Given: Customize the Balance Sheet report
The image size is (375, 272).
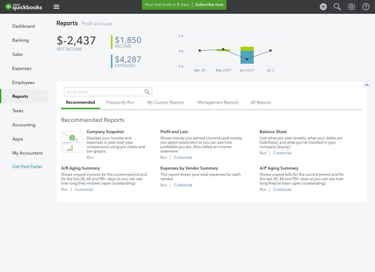Looking at the screenshot, I should click(282, 153).
